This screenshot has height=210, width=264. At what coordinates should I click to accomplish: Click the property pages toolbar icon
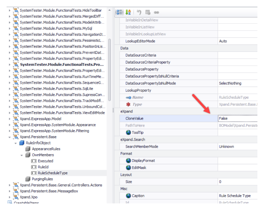point(148,12)
